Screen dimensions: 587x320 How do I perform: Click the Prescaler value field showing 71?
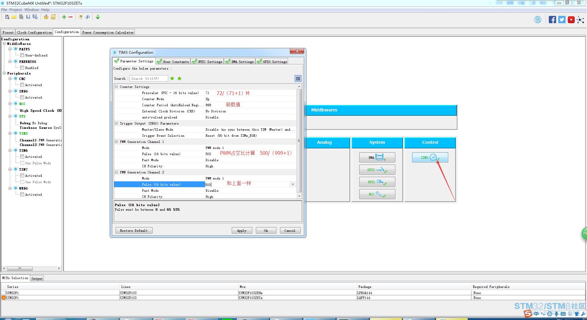251,93
